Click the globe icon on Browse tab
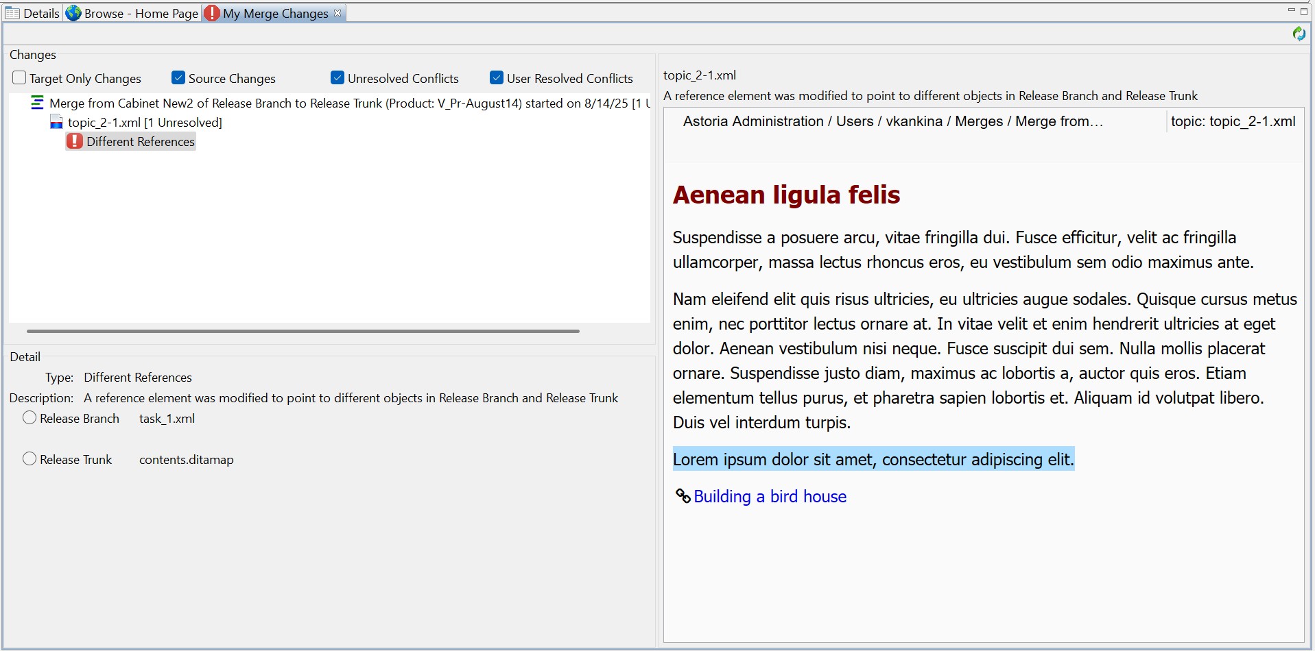The width and height of the screenshot is (1315, 651). [73, 14]
